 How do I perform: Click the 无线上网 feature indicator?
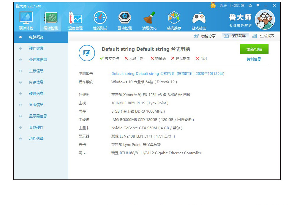pyautogui.click(x=134, y=59)
